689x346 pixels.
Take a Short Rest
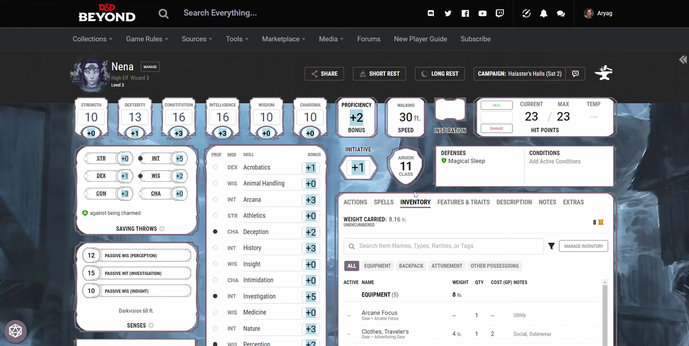point(379,74)
